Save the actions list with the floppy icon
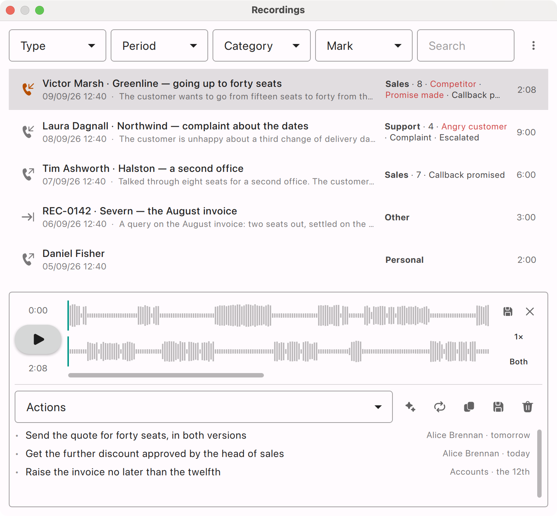The image size is (557, 516). [x=498, y=407]
